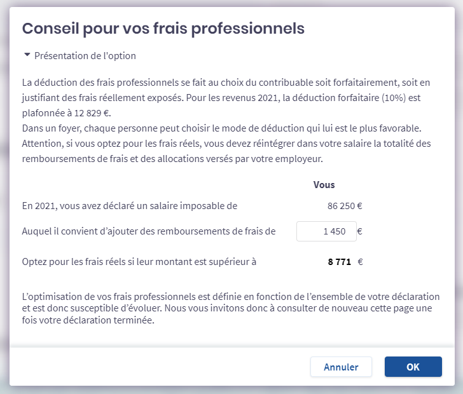Click the plafonnée à 12 829 € text

point(67,114)
